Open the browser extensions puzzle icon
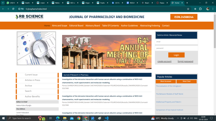 click(200, 9)
